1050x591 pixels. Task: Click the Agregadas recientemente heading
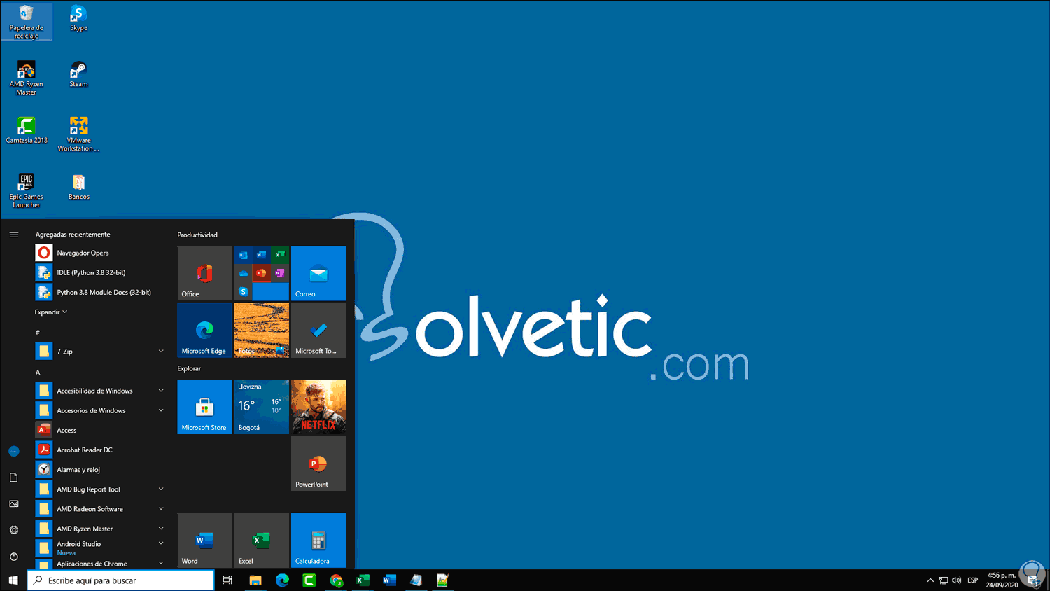pyautogui.click(x=73, y=235)
